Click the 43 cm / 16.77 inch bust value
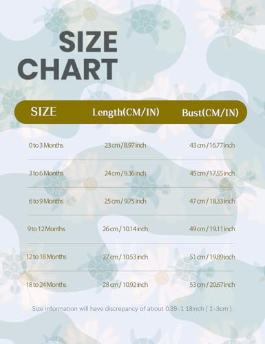 tap(212, 145)
